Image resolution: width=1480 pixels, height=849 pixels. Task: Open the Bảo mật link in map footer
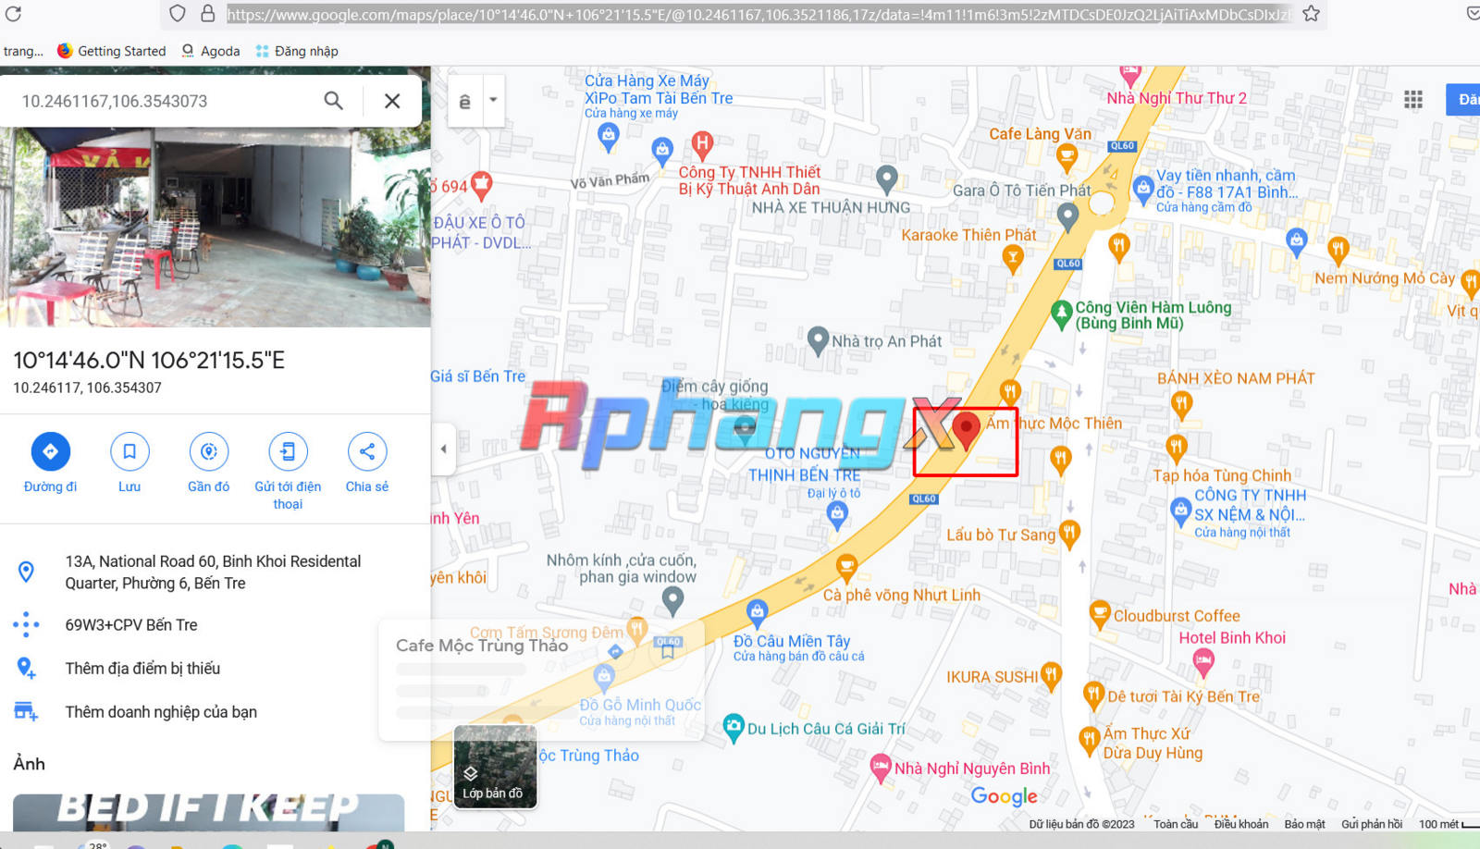tap(1304, 824)
